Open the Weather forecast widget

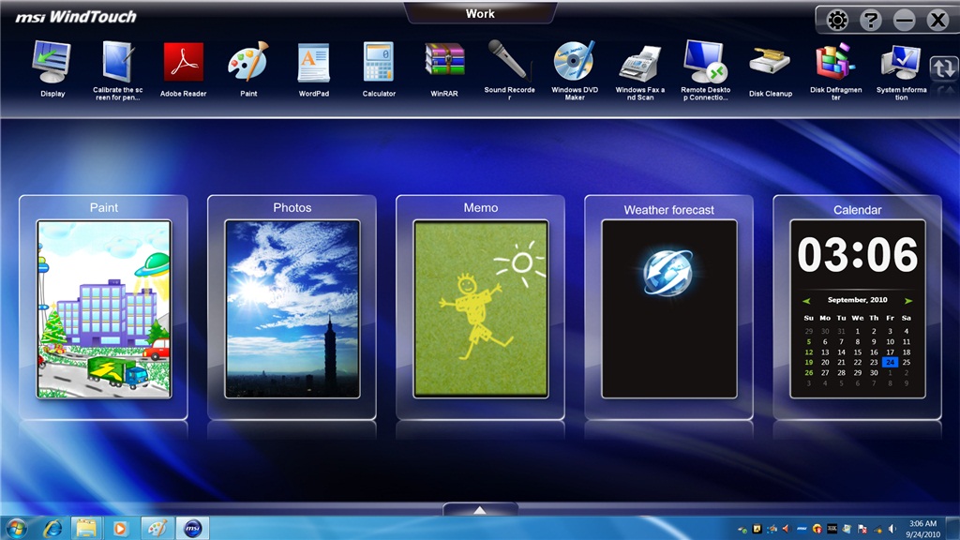pyautogui.click(x=669, y=308)
